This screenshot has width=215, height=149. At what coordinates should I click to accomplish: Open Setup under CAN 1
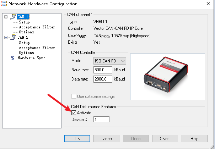[x=24, y=22]
